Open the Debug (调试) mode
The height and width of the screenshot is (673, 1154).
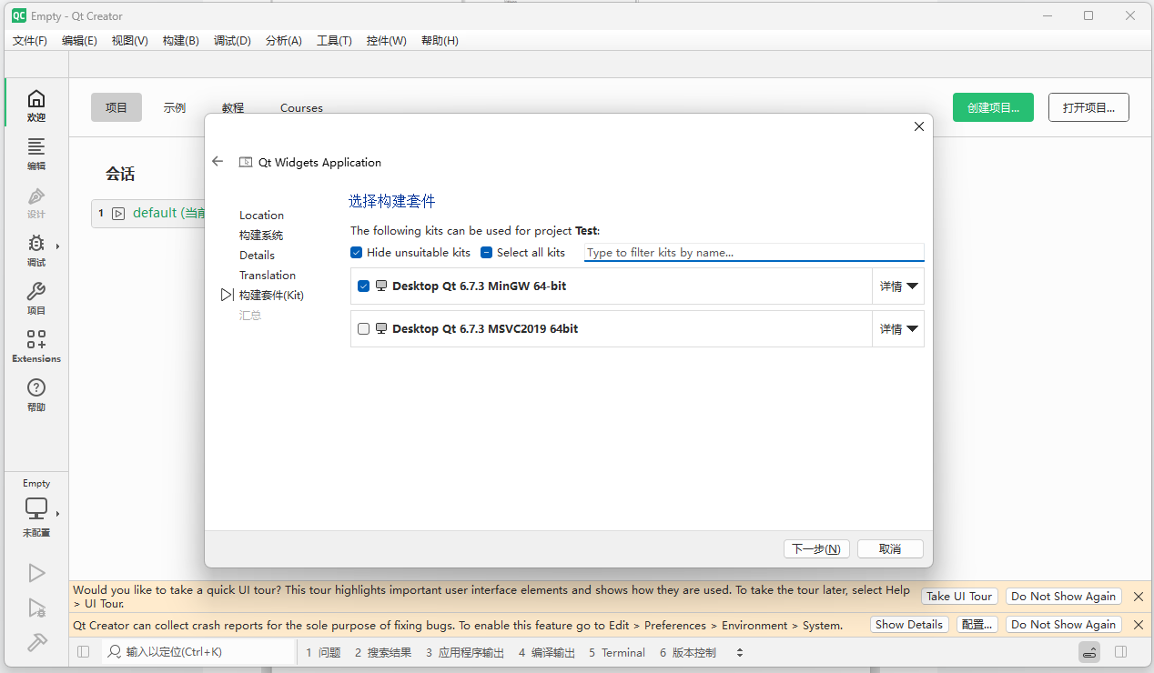35,250
